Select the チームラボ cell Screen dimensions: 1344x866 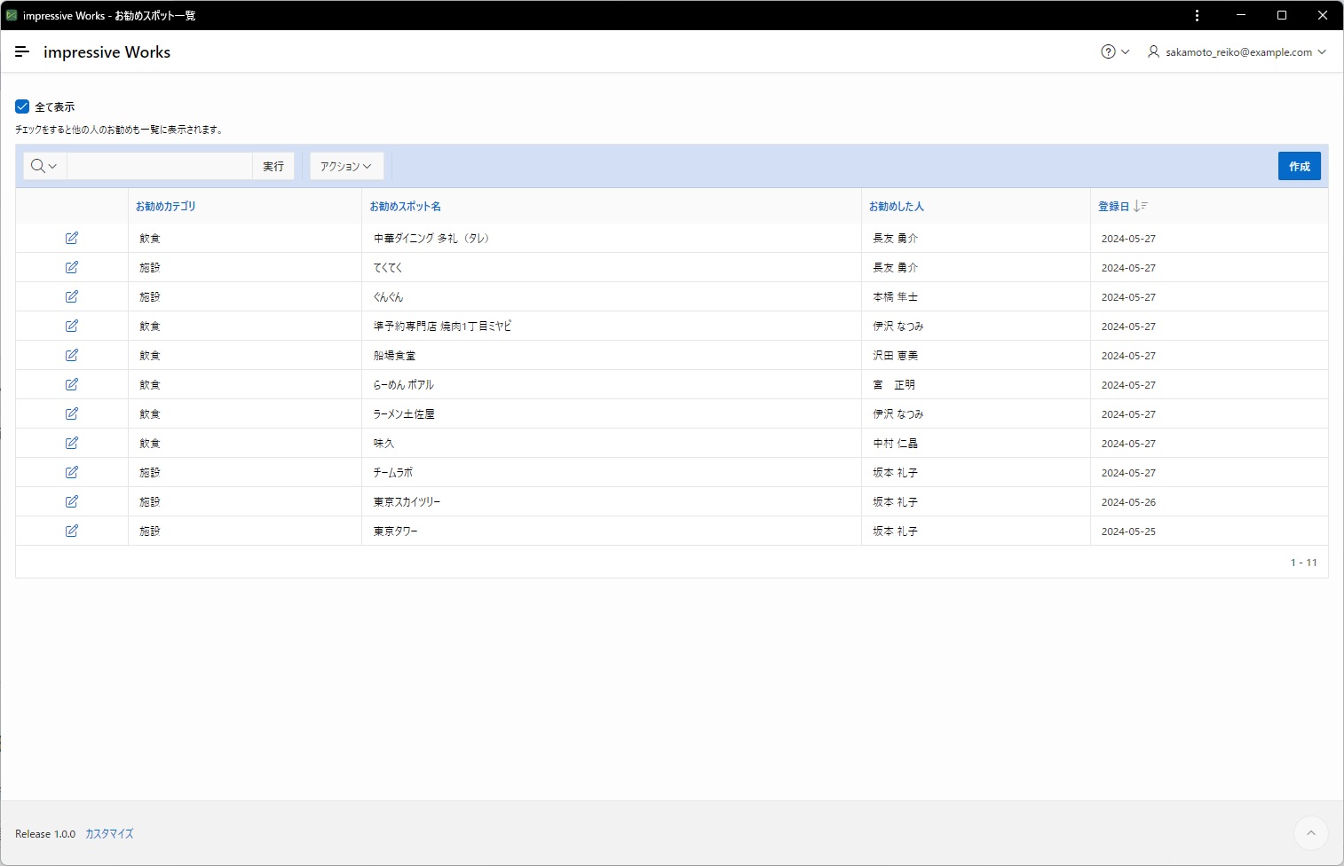pos(612,472)
